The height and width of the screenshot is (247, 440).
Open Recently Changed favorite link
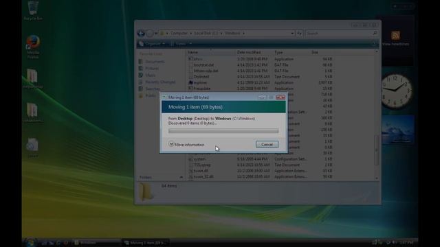157,82
